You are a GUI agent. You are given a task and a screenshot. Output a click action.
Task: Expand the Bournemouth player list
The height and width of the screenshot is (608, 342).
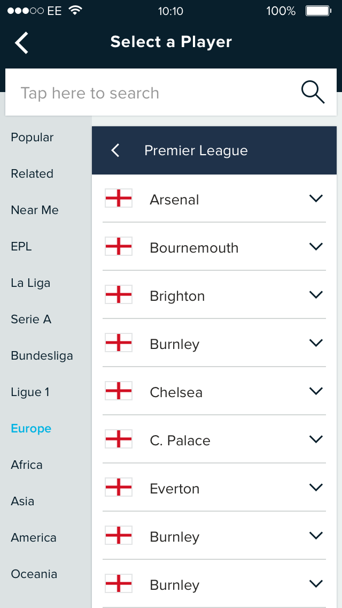pyautogui.click(x=316, y=247)
